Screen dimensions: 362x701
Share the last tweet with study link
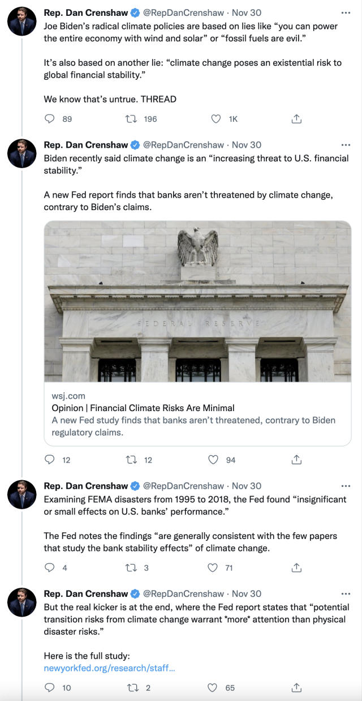tap(296, 688)
